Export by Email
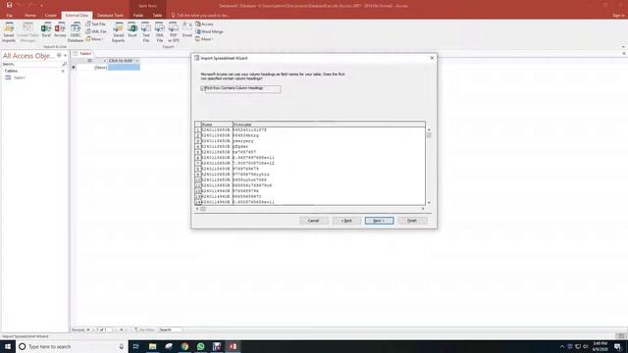628x353 pixels. point(187,30)
